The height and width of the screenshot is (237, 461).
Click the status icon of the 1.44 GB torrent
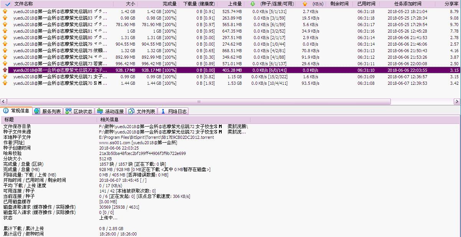[x=5, y=83]
